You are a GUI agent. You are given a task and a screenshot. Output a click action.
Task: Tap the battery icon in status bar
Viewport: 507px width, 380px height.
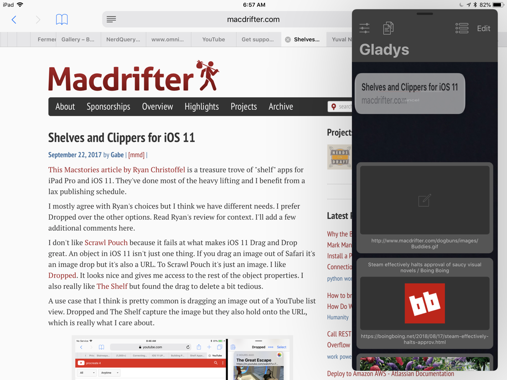pos(498,5)
